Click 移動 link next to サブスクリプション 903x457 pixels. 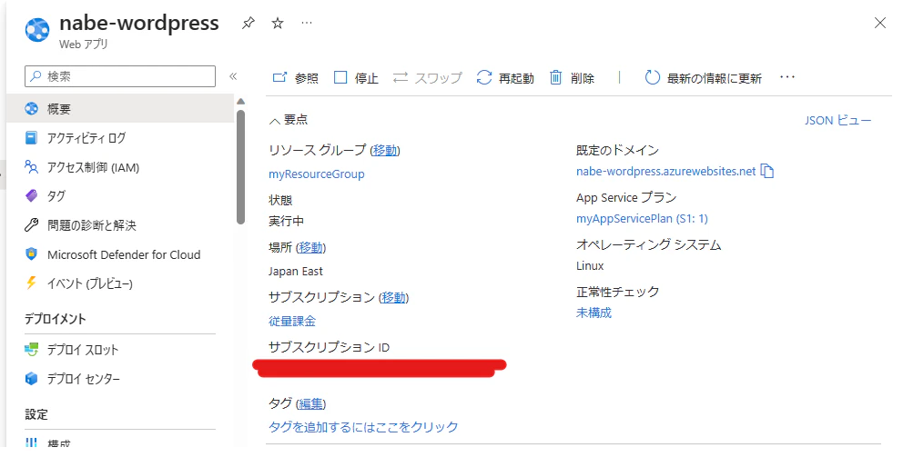(393, 297)
